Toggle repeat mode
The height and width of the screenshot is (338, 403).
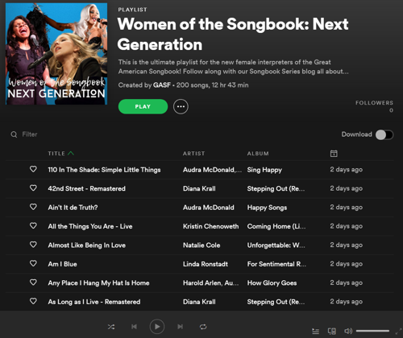click(203, 327)
